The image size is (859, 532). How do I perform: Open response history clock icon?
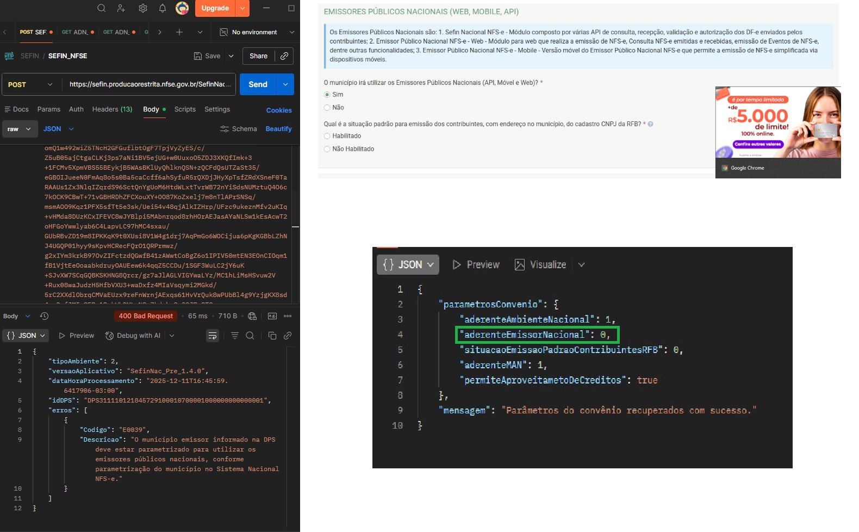click(x=45, y=316)
